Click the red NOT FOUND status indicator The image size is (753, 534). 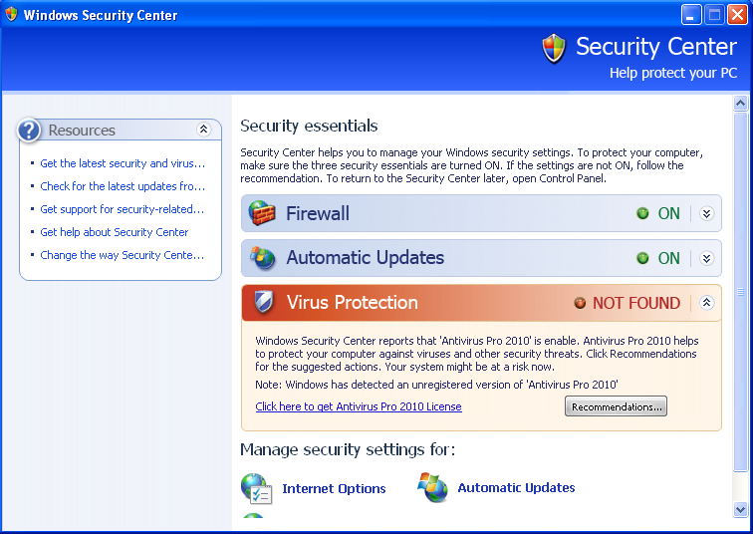coord(580,303)
